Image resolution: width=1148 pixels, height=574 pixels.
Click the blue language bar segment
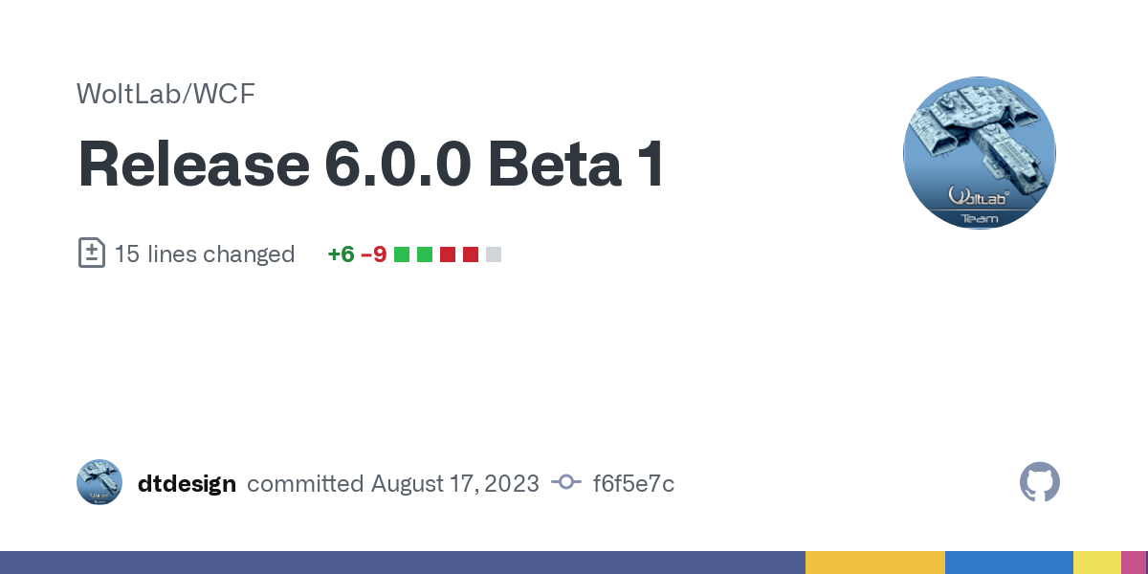point(1008,563)
